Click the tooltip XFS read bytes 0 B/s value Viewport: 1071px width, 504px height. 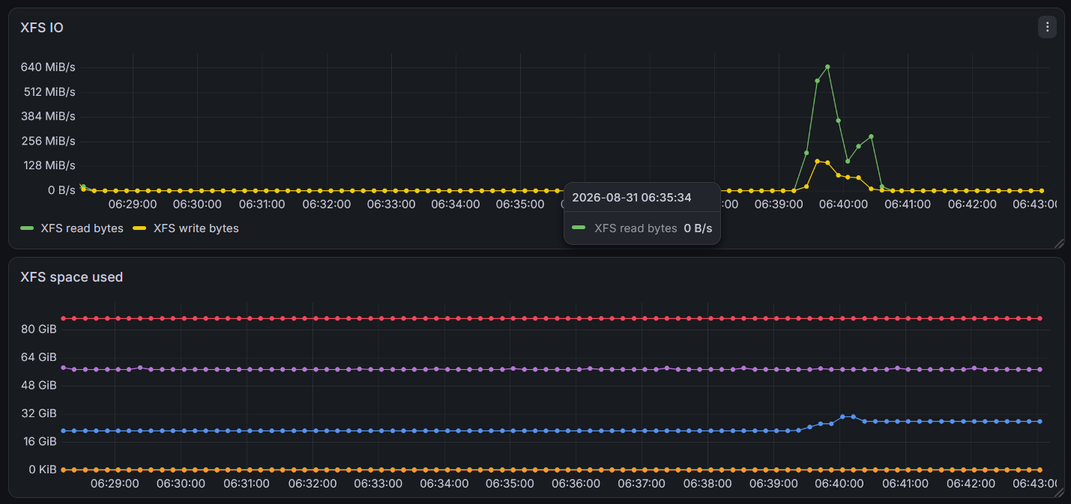tap(698, 228)
